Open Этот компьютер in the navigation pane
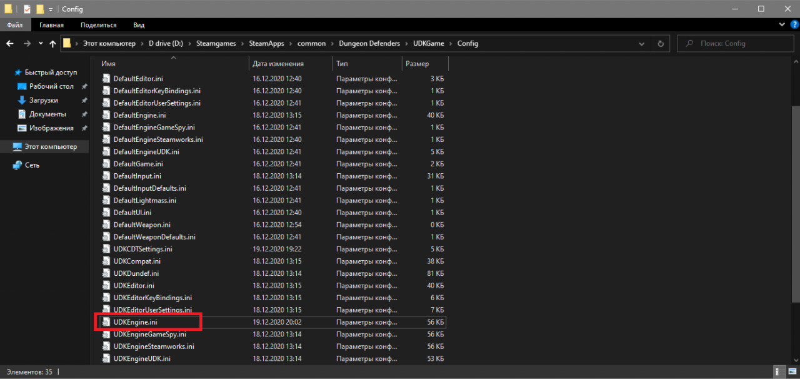 click(50, 146)
